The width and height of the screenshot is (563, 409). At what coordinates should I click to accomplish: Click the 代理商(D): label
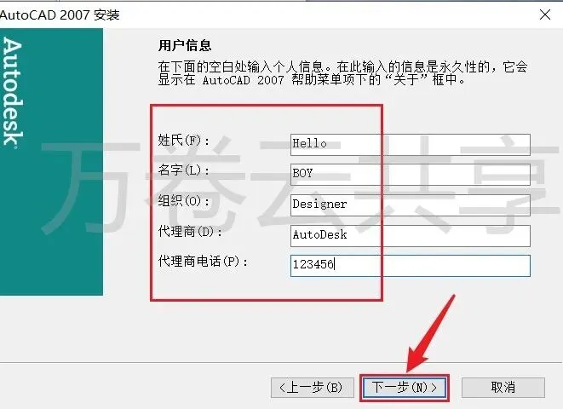click(190, 232)
